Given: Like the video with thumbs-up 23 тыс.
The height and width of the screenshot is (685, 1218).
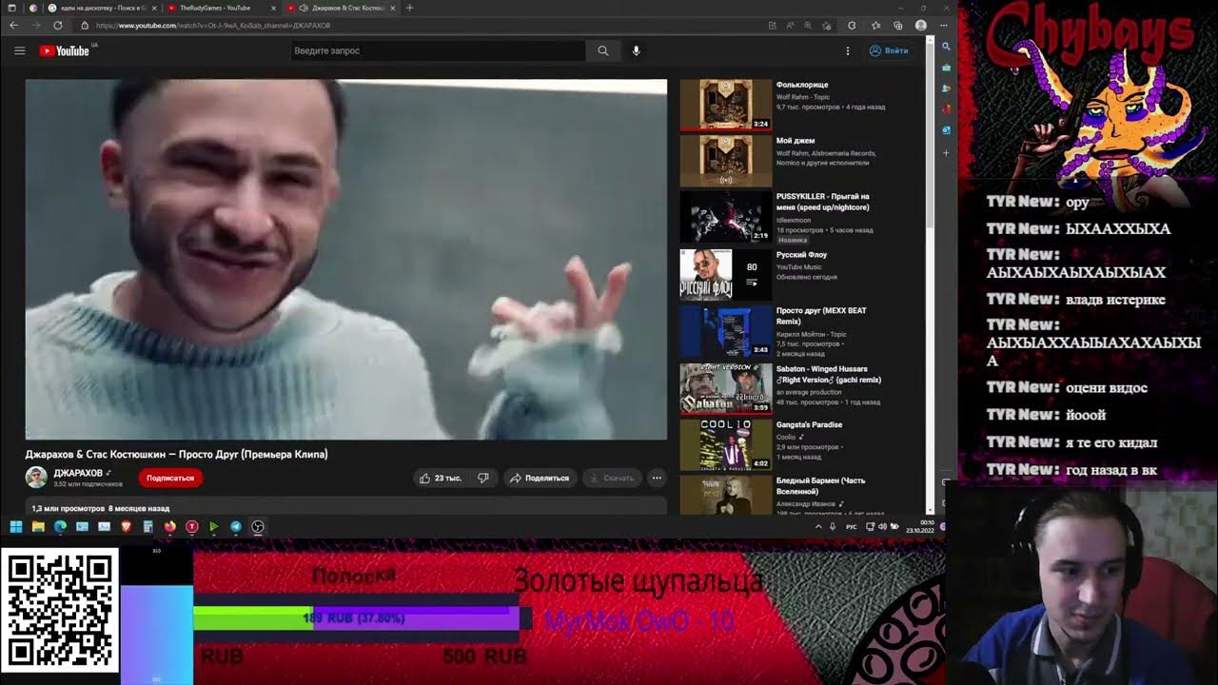Looking at the screenshot, I should pos(441,478).
